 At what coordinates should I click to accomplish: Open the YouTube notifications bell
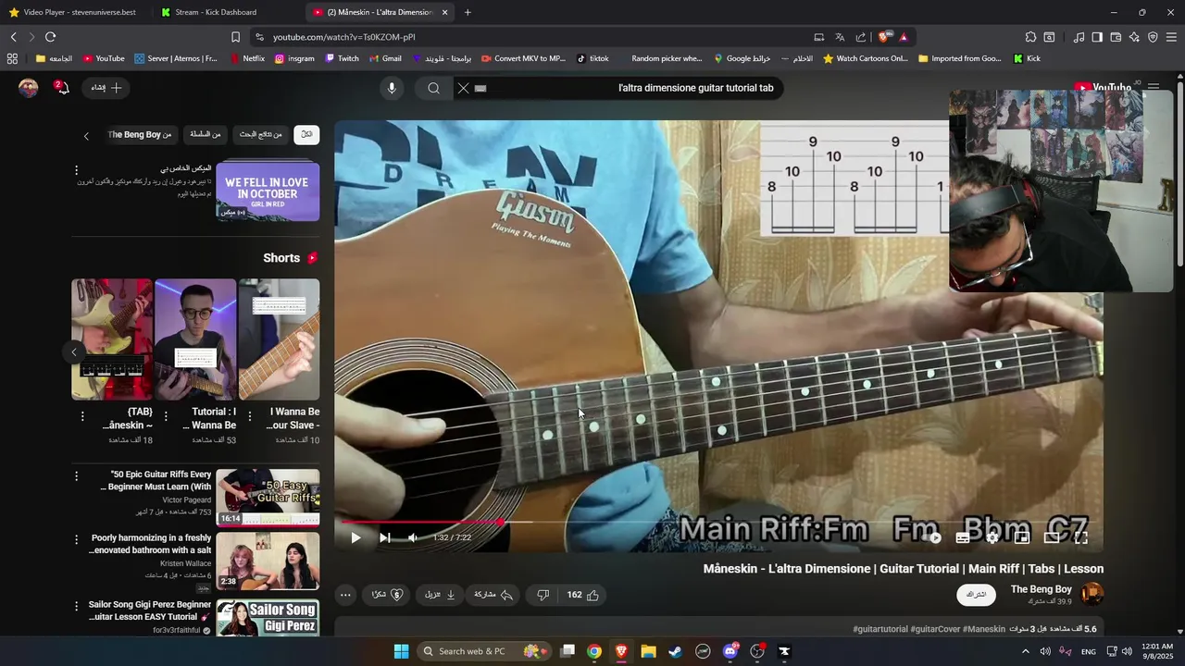point(61,88)
